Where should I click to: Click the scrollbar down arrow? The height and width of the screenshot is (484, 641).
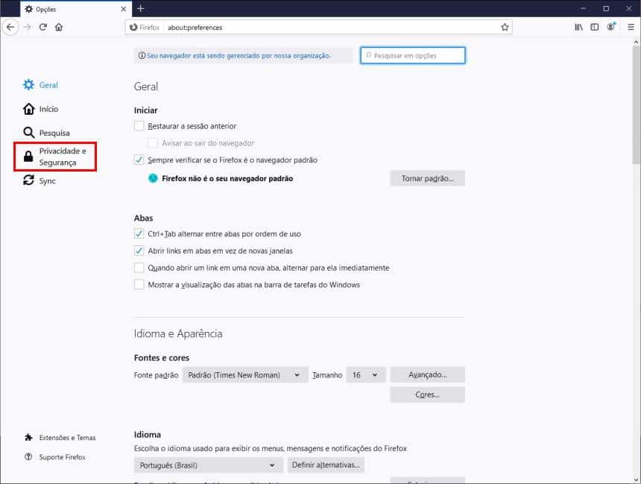tap(636, 480)
